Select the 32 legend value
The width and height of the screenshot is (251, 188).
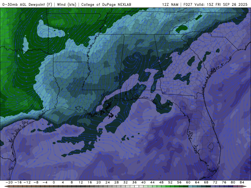click(125, 182)
